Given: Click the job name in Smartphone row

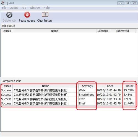Looking at the screenshot, I should (40, 95).
